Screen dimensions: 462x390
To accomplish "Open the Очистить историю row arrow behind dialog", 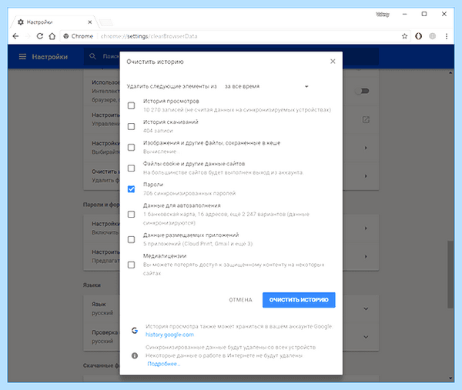I will [366, 176].
